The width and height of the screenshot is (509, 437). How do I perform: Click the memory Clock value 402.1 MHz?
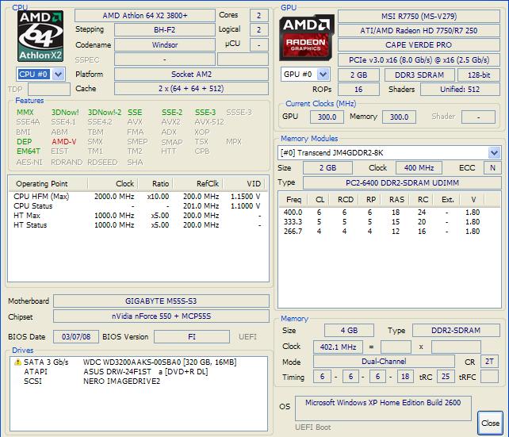coord(339,347)
